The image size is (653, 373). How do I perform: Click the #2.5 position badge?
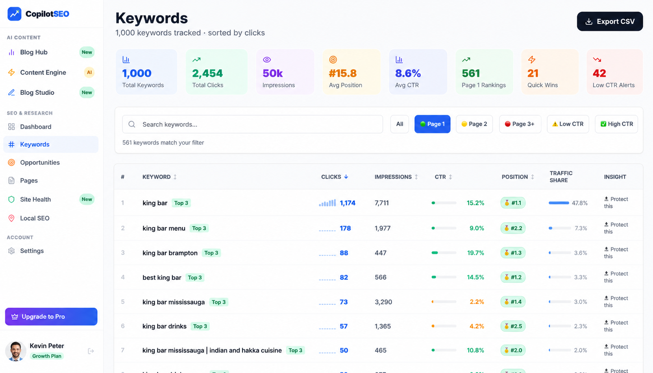tap(513, 327)
